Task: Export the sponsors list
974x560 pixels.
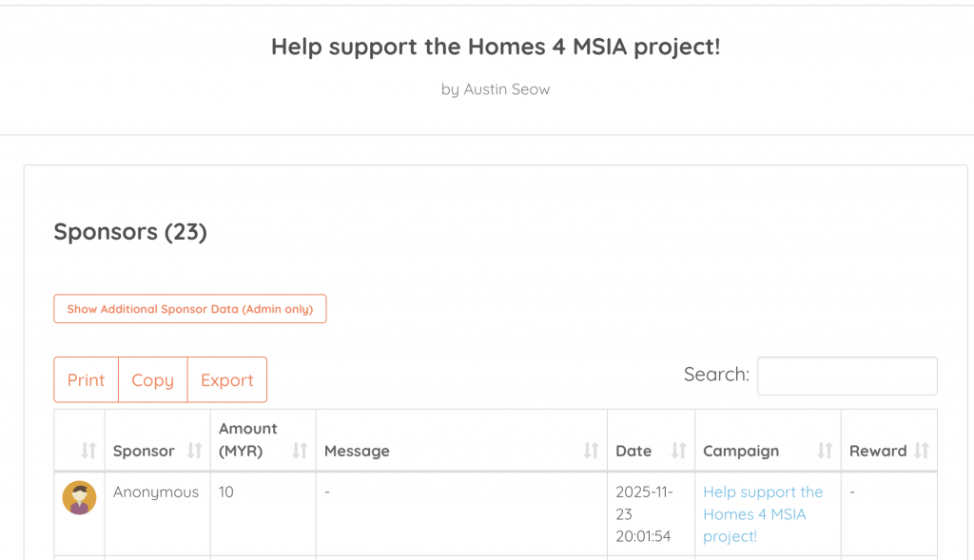Action: (x=227, y=380)
